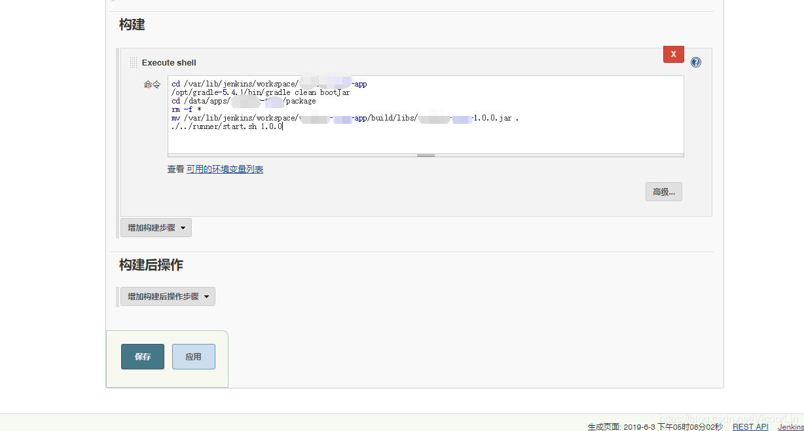
Task: Click the textarea resize grip bar
Action: pos(426,155)
